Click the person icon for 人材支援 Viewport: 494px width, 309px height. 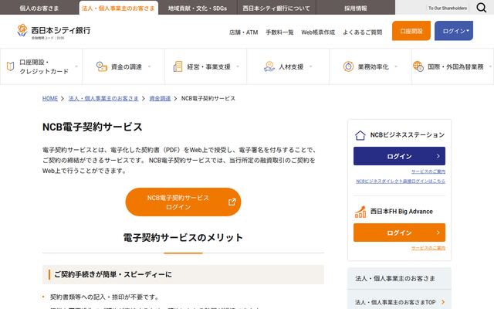(x=269, y=66)
